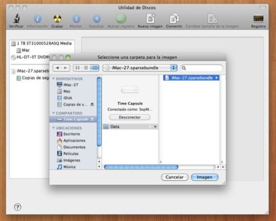Switch dialog to column view
Screen dimensions: 276x221
pos(94,68)
